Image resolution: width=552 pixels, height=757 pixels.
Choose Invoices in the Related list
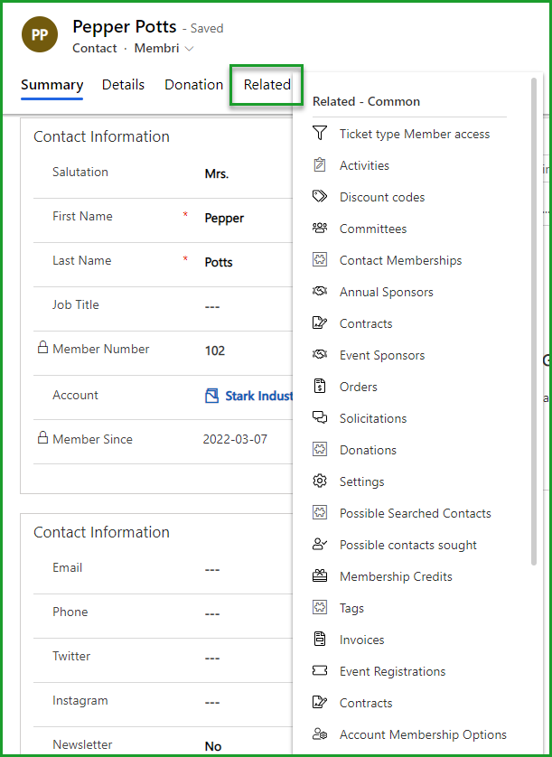click(x=361, y=640)
